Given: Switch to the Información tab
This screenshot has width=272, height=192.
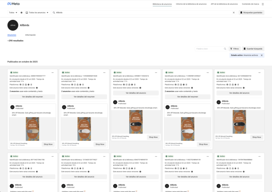Looking at the screenshot, I should [30, 35].
